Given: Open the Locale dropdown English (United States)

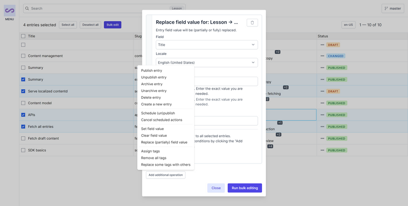Looking at the screenshot, I should (x=206, y=63).
